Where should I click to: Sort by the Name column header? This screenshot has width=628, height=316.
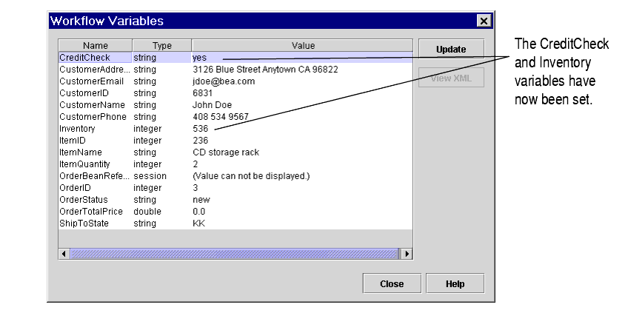96,45
